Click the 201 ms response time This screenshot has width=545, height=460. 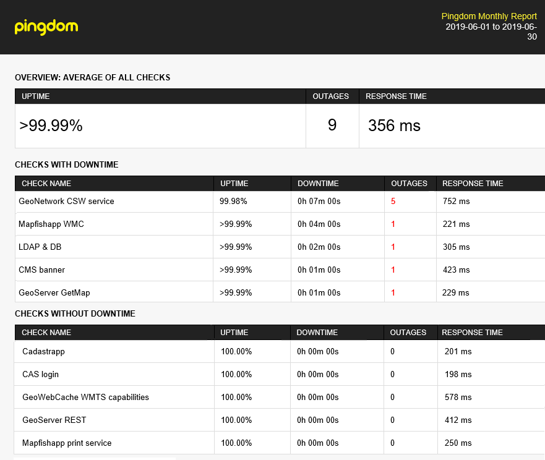458,352
